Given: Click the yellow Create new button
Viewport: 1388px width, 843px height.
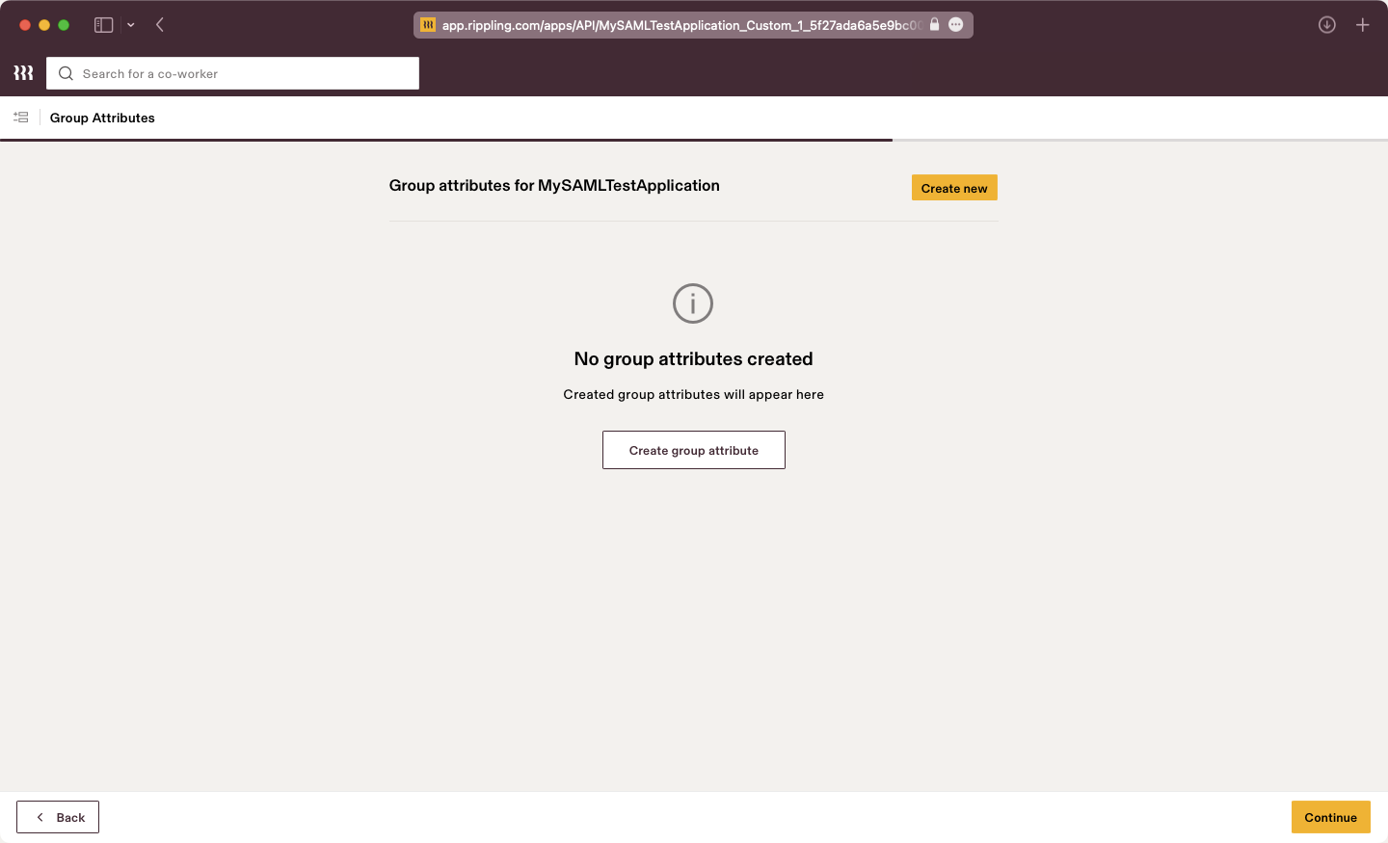Looking at the screenshot, I should [x=953, y=188].
